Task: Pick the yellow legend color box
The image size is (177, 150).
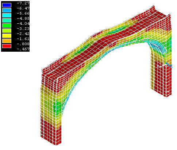Action: point(7,36)
